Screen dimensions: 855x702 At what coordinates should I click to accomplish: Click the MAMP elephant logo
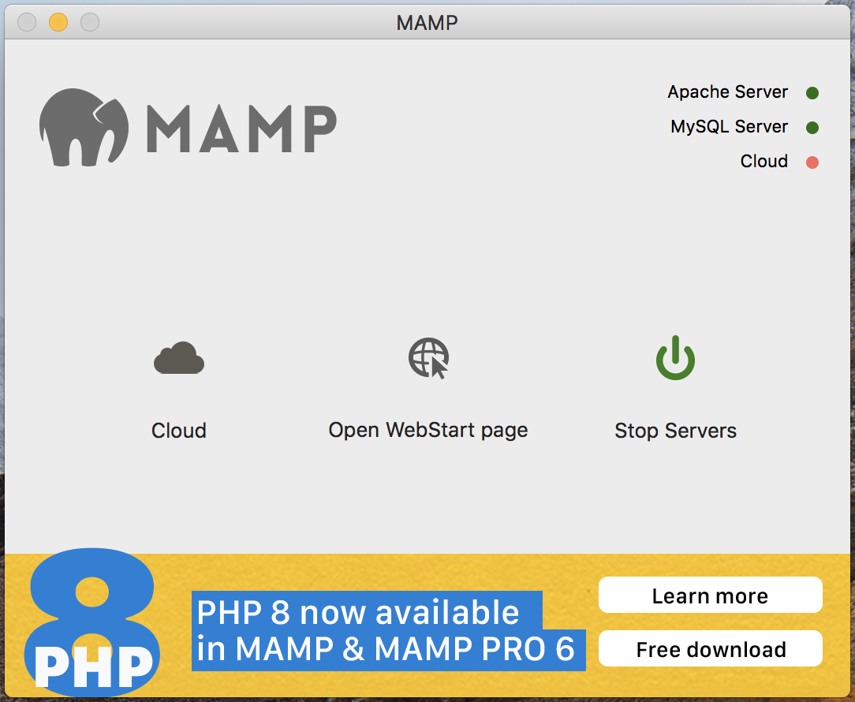point(84,127)
